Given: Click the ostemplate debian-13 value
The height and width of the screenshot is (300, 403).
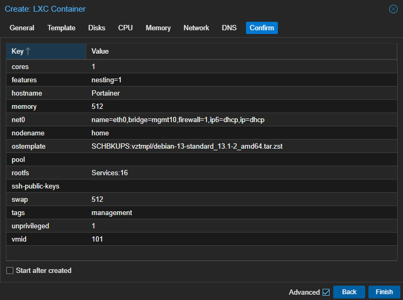Looking at the screenshot, I should [187, 147].
